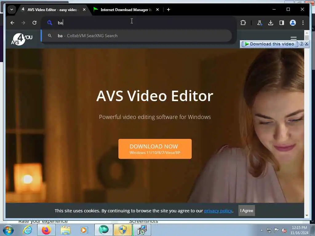Click the help question mark on IDM panel

point(301,44)
